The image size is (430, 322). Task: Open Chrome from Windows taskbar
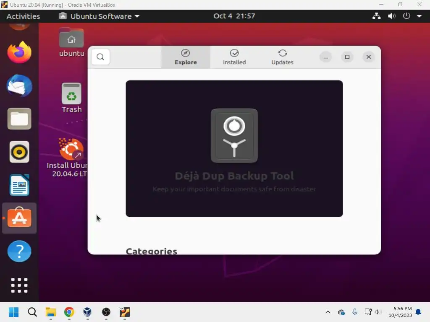tap(69, 312)
